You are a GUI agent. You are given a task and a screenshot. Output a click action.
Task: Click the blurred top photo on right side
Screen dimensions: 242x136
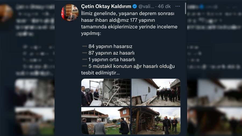coord(215,92)
